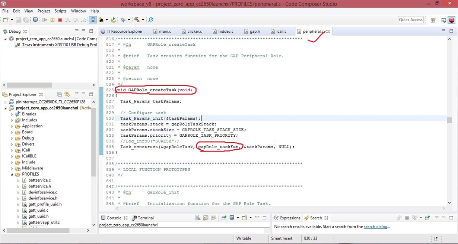Open the Project Explorer view menu triangle
The width and height of the screenshot is (458, 244).
[77, 94]
